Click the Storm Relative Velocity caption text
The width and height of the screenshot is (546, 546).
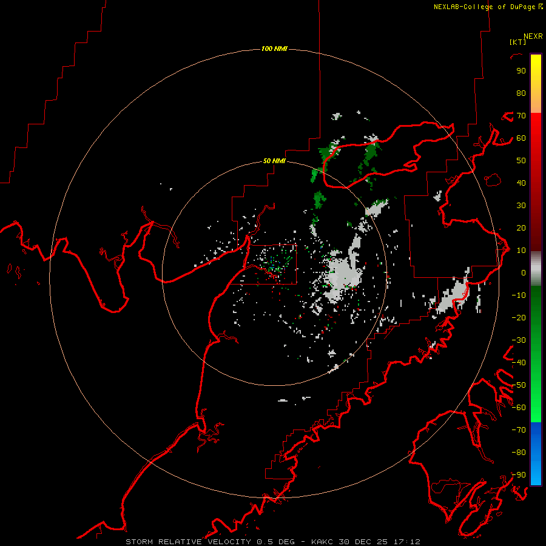tap(273, 542)
